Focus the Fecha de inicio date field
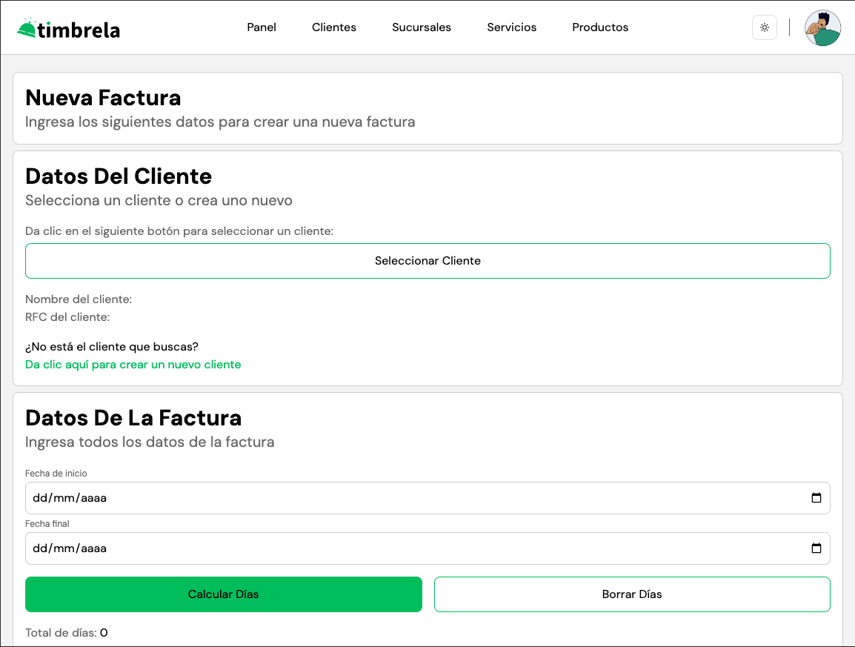This screenshot has width=855, height=647. tap(370, 498)
